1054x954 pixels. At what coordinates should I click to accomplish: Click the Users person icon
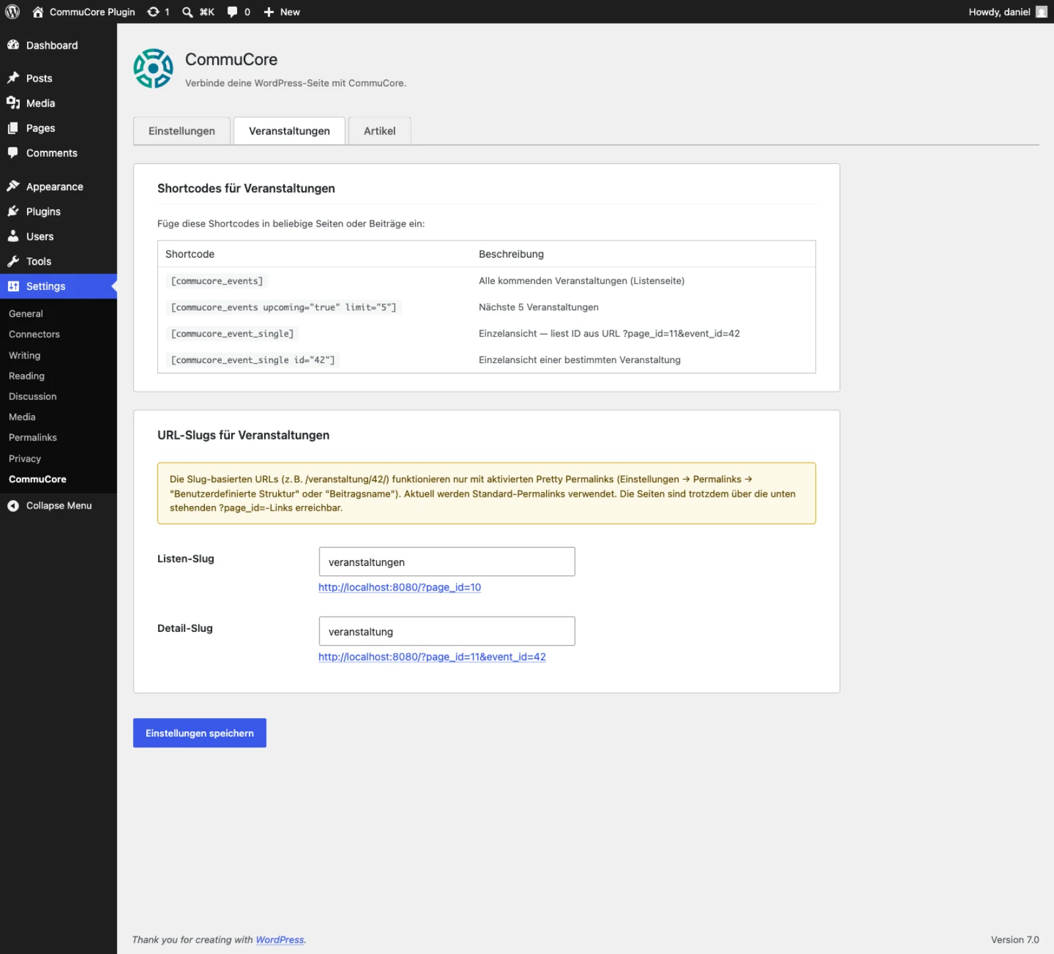point(13,236)
